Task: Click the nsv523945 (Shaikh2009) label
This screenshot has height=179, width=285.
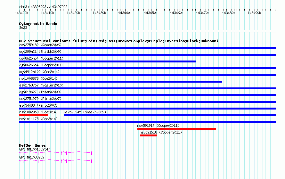Action: tap(85, 112)
